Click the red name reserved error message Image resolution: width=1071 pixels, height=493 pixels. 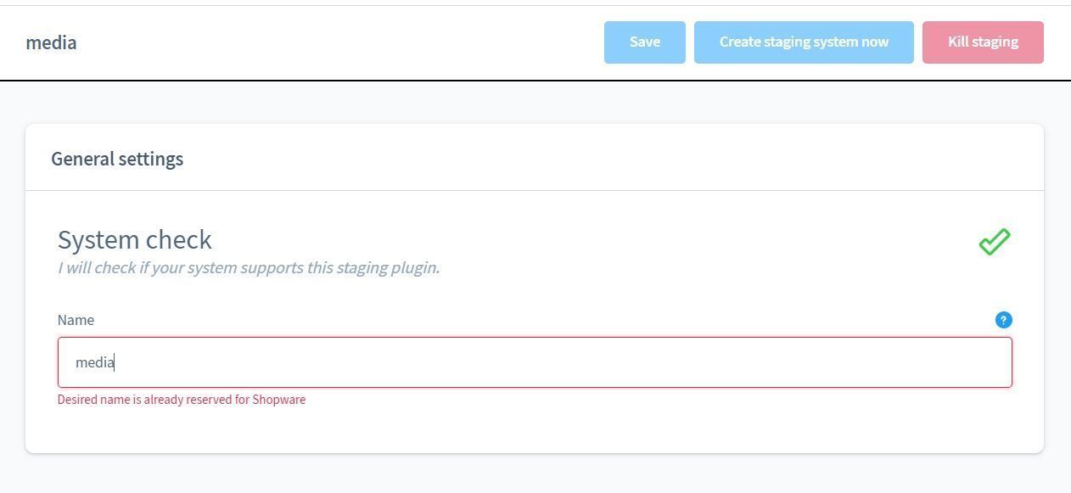181,400
